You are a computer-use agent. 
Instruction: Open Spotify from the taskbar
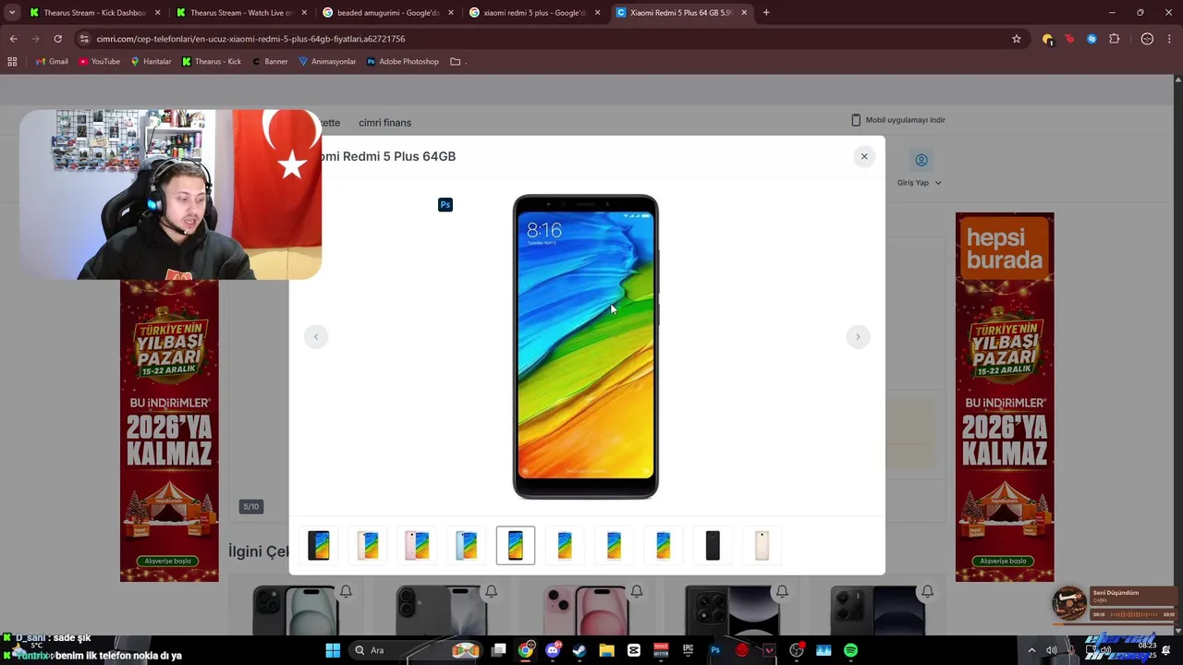[x=850, y=650]
